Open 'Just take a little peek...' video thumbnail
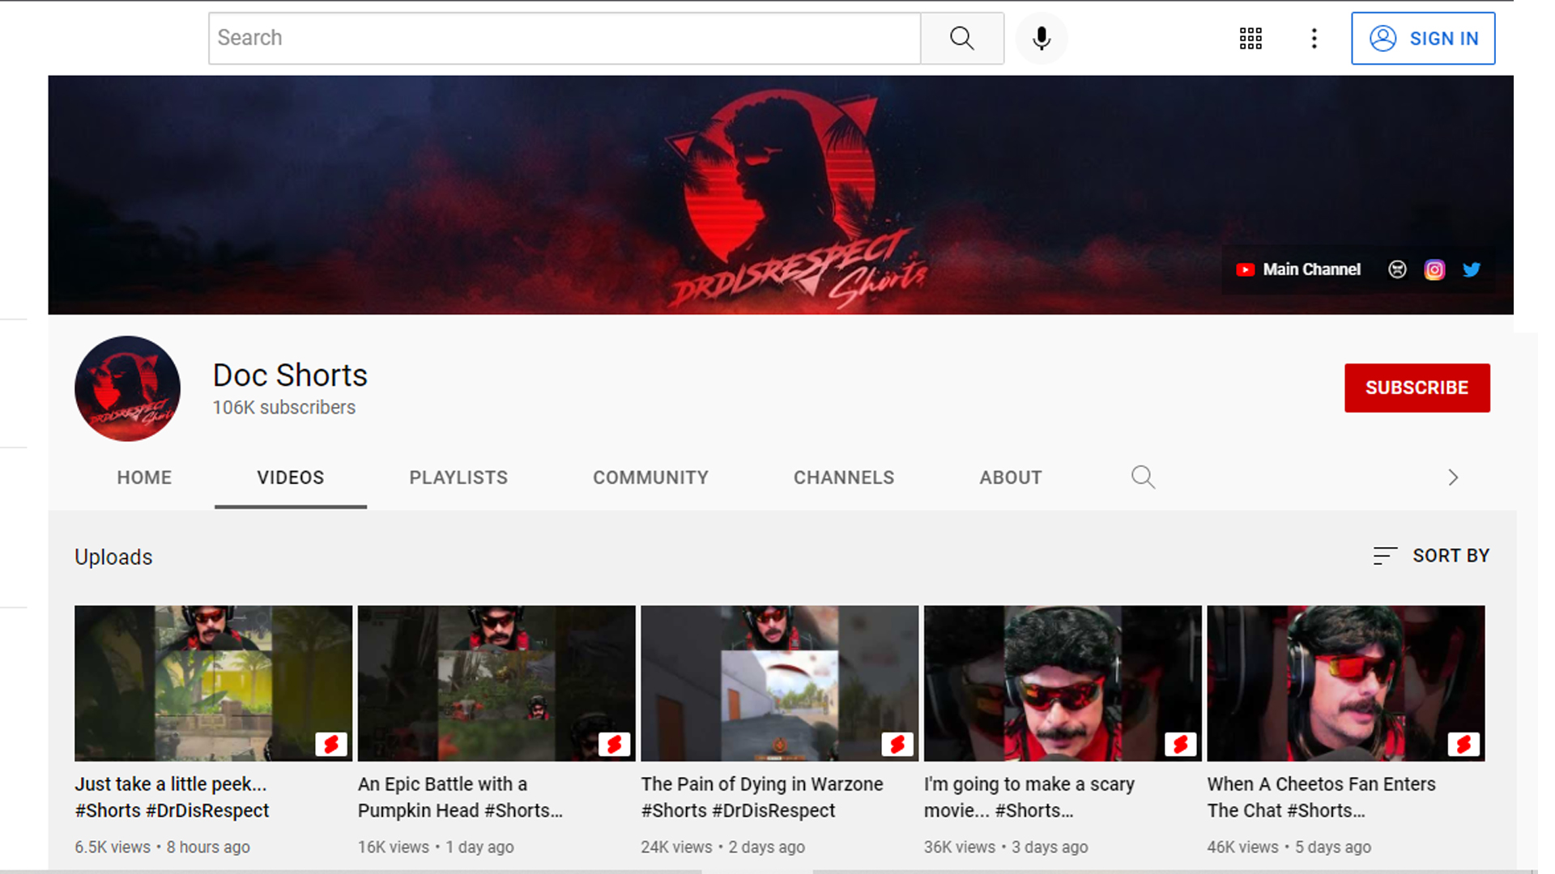Viewport: 1555px width, 874px height. [x=213, y=683]
